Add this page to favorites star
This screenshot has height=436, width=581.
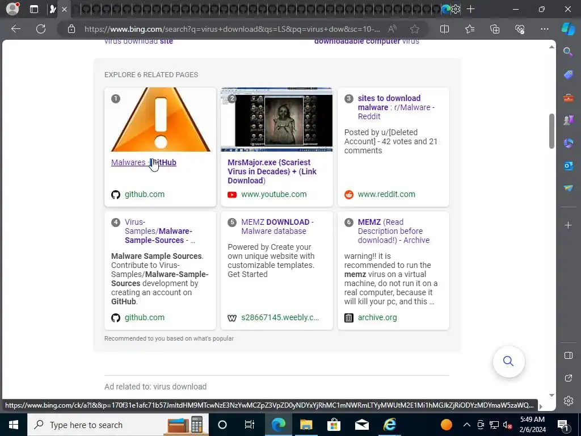[415, 29]
